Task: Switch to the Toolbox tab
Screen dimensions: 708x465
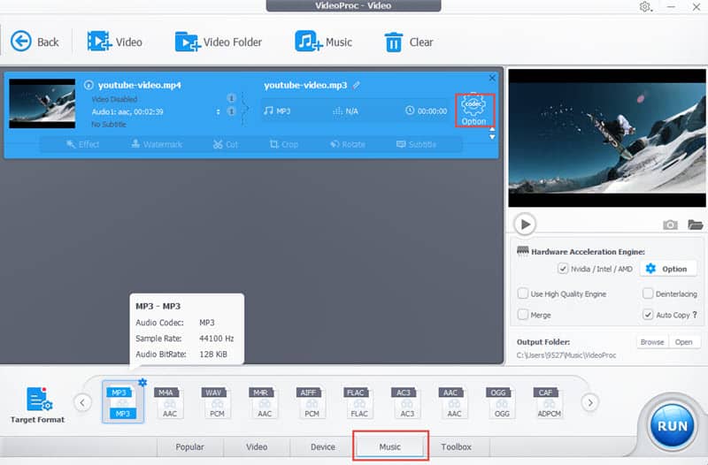Action: coord(456,446)
